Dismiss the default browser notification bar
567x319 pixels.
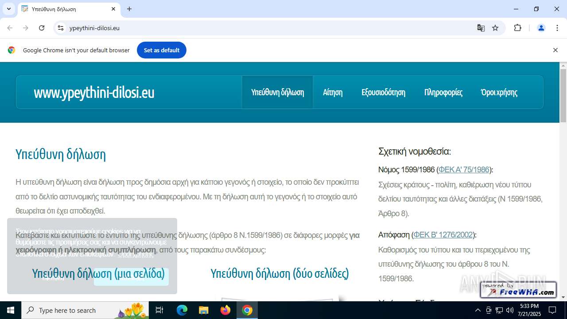(x=555, y=50)
